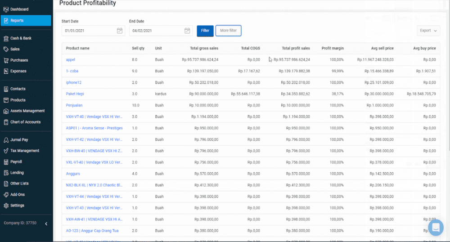The height and width of the screenshot is (242, 450).
Task: Click the End Date input field
Action: tap(161, 31)
